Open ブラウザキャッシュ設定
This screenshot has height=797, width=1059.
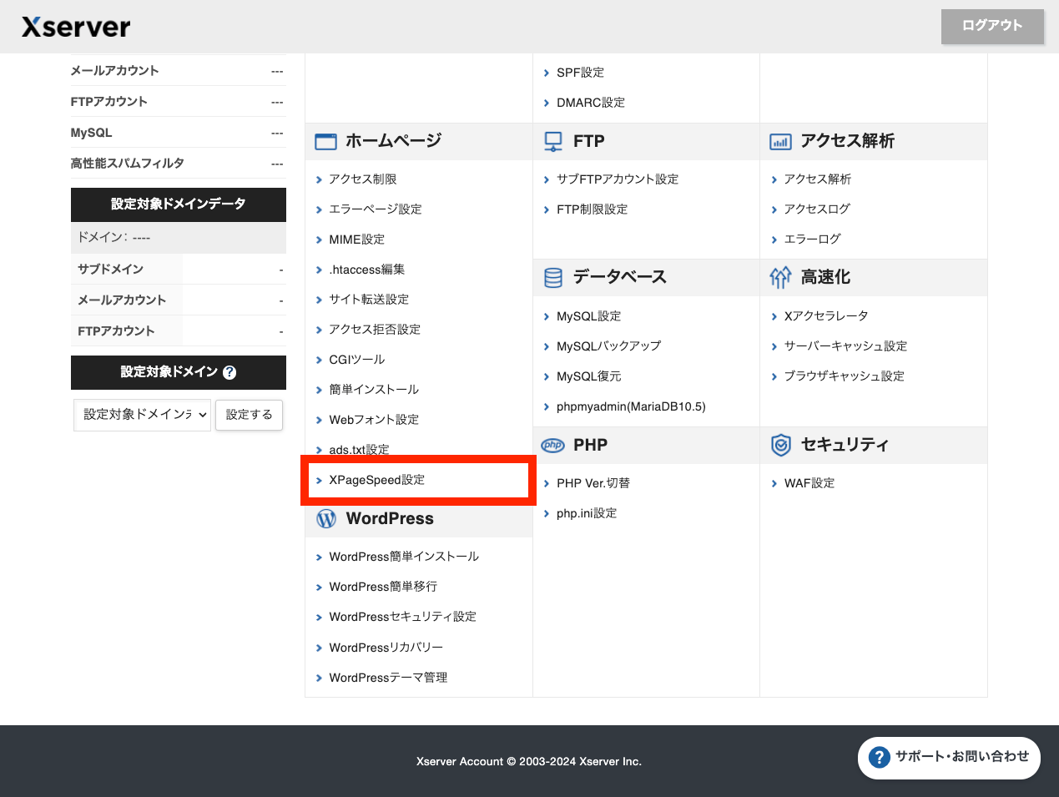(845, 376)
